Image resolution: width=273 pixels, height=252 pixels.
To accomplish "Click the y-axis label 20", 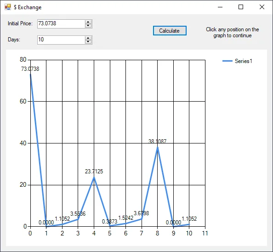I will click(x=23, y=184).
